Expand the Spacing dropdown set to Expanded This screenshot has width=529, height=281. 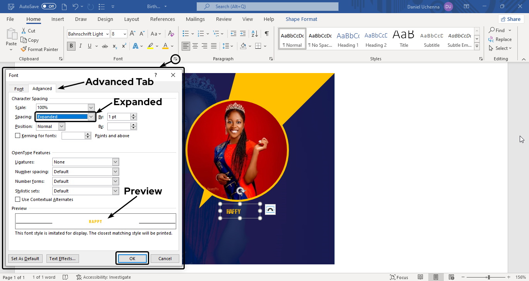click(x=91, y=117)
